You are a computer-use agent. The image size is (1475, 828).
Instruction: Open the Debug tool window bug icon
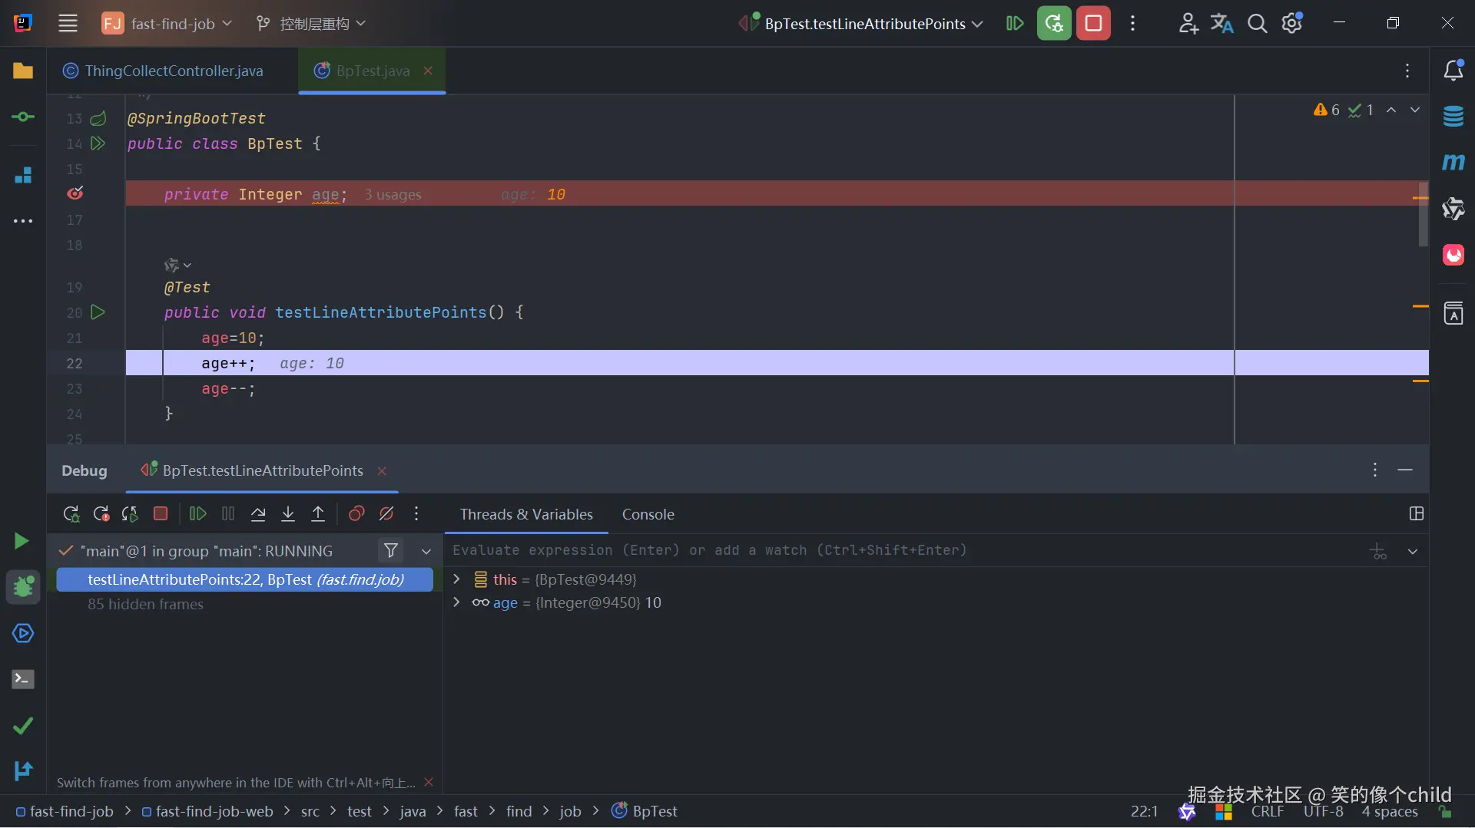(x=23, y=587)
